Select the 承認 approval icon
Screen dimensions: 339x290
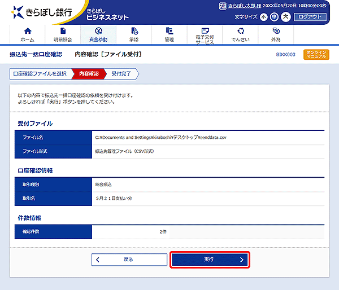click(134, 31)
